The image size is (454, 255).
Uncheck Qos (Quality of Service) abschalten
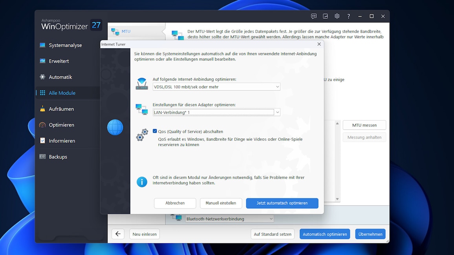point(155,131)
